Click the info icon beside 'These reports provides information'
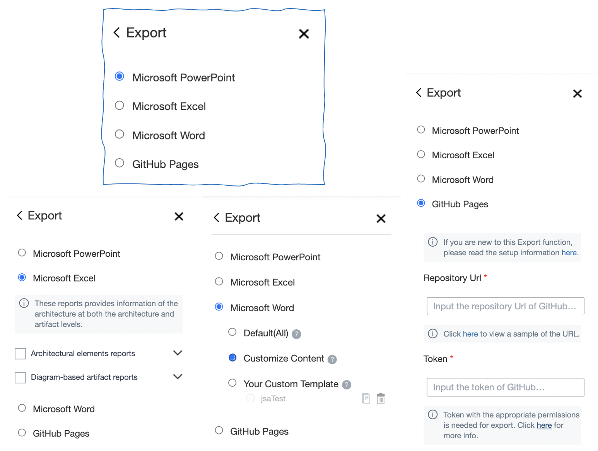The image size is (598, 451). 24,303
